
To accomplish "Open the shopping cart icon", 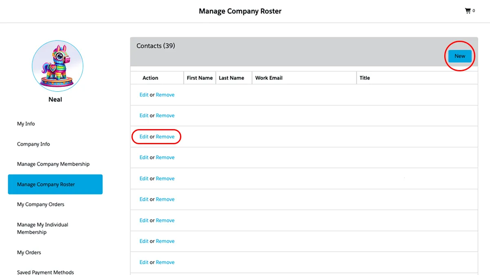I will click(x=468, y=11).
